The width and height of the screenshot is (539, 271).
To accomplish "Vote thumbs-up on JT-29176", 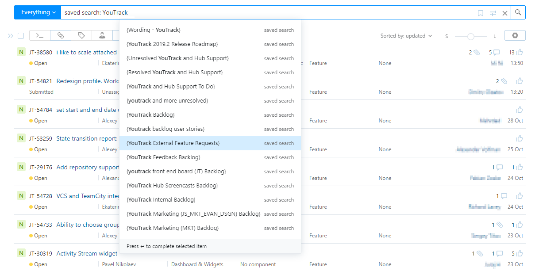I will click(520, 167).
